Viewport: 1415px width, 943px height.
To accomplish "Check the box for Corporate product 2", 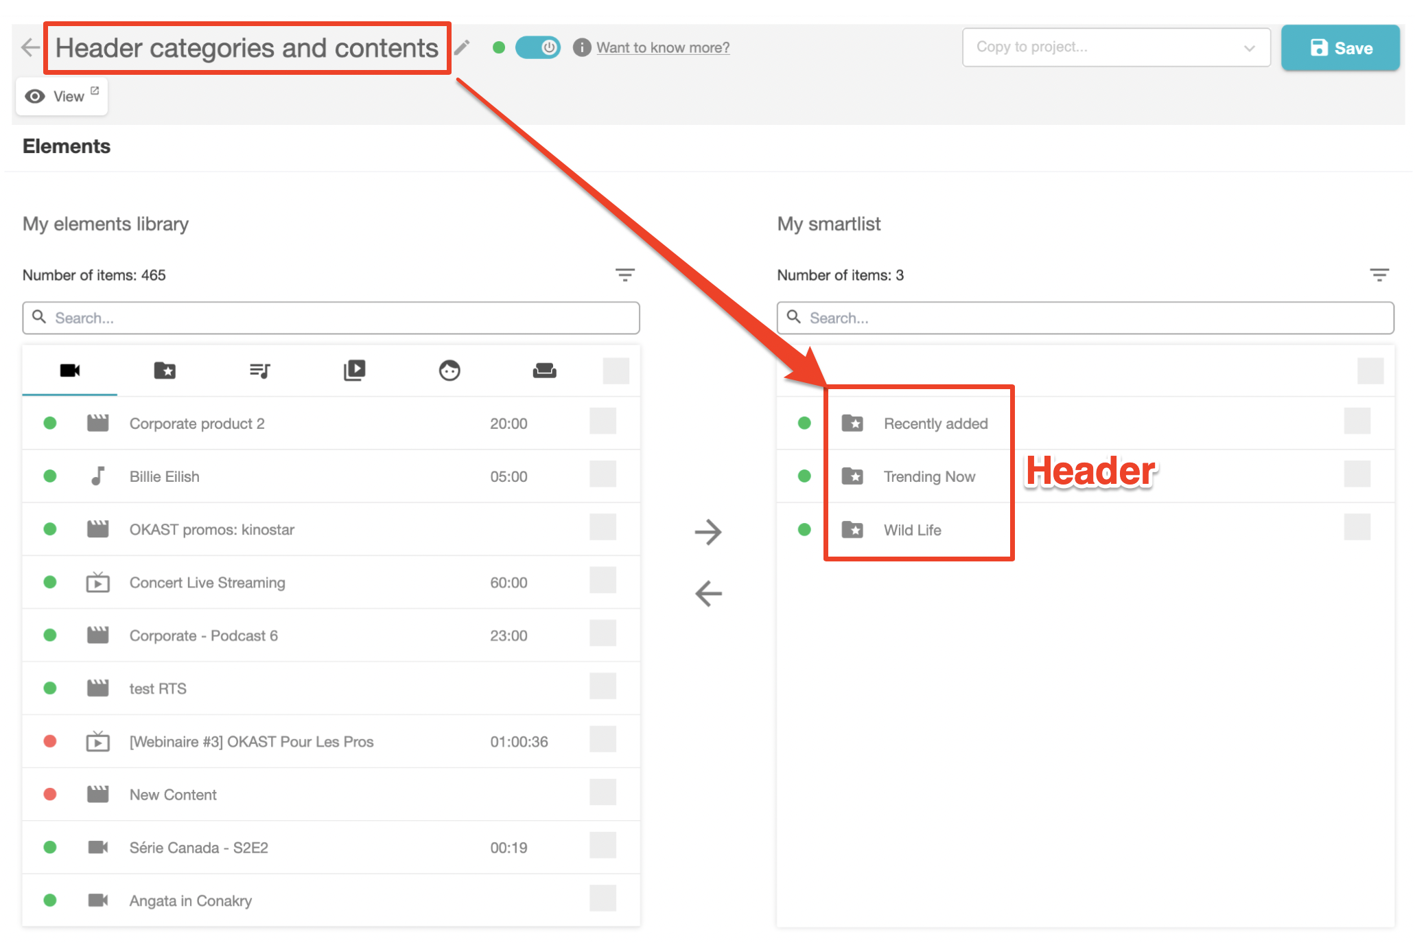I will [x=603, y=421].
